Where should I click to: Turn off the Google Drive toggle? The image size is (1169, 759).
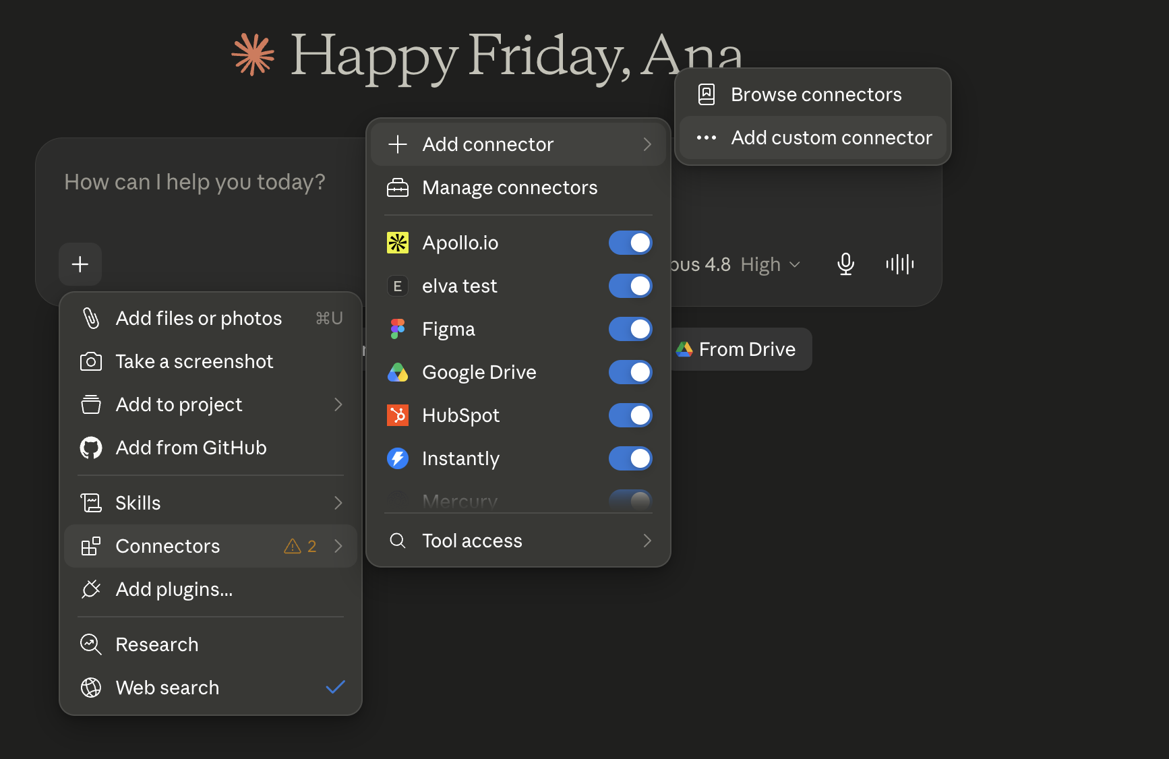(630, 372)
